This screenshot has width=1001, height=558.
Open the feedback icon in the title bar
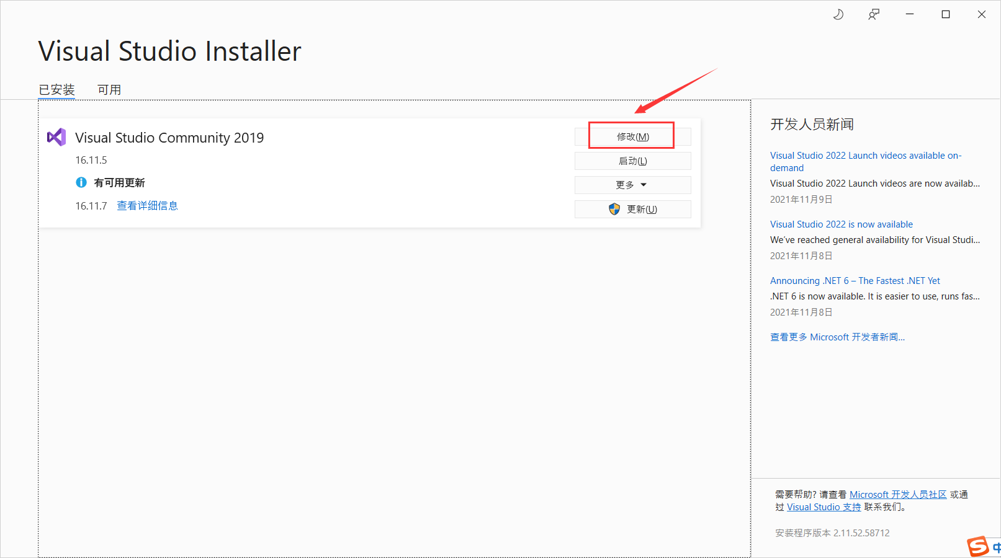873,14
